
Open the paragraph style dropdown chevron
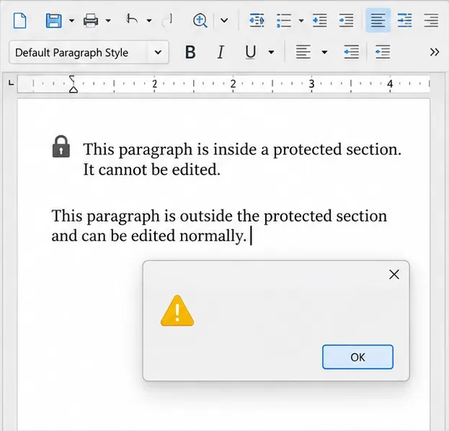click(x=158, y=53)
